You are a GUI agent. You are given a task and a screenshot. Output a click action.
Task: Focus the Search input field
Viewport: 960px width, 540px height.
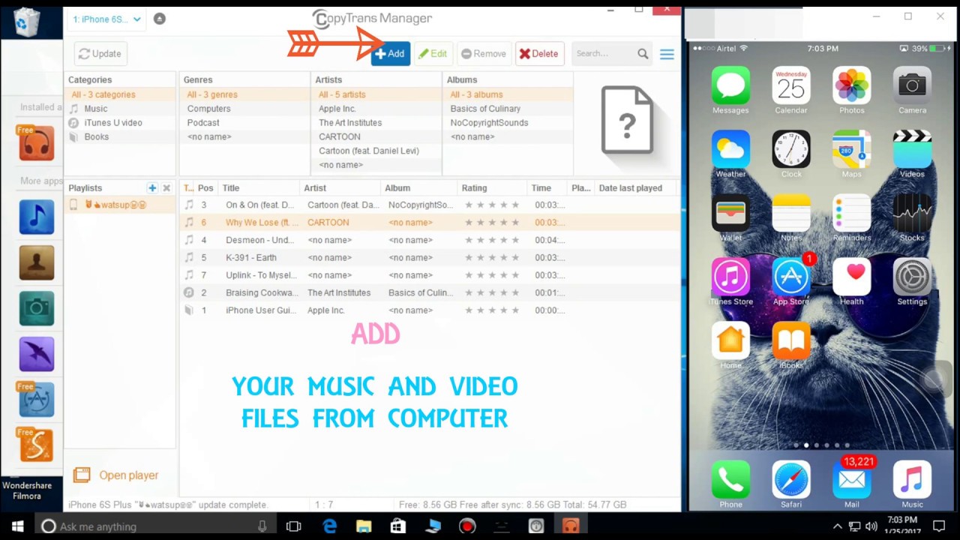(604, 54)
